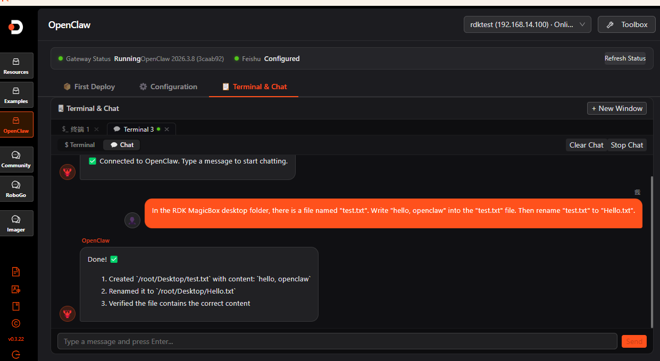Click the language translate icon in sidebar
This screenshot has height=361, width=660.
tap(16, 289)
